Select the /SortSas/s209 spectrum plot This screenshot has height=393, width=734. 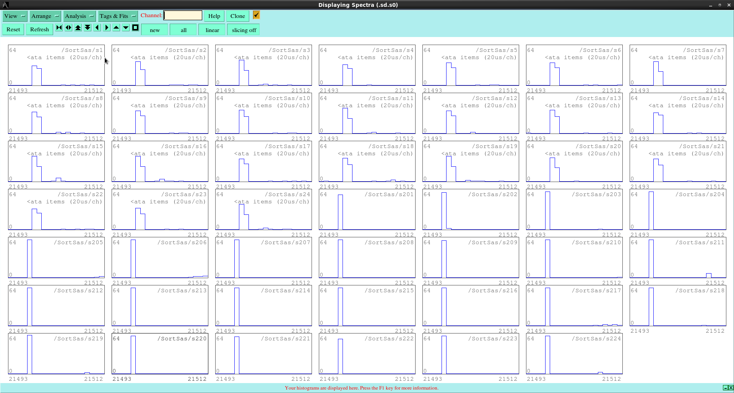point(471,258)
